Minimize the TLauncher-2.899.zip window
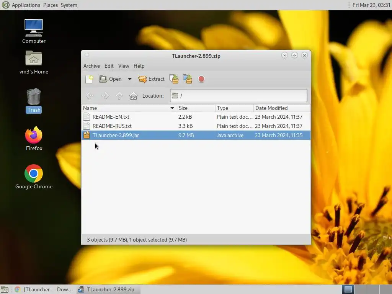Viewport: 392px width, 294px height. [x=284, y=55]
